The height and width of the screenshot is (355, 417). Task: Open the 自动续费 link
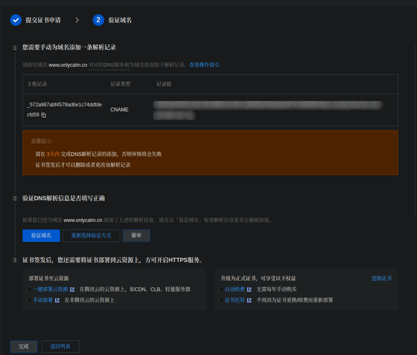tap(235, 290)
